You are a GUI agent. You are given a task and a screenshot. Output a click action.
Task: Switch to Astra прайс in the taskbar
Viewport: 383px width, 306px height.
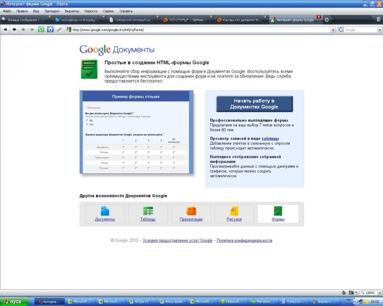click(171, 302)
